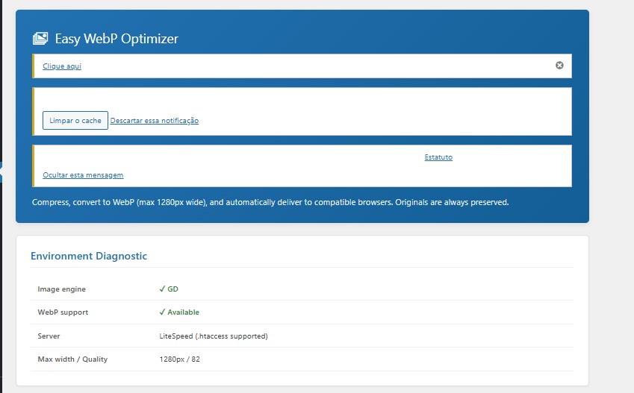Click the 'Image engine' row label

[61, 289]
